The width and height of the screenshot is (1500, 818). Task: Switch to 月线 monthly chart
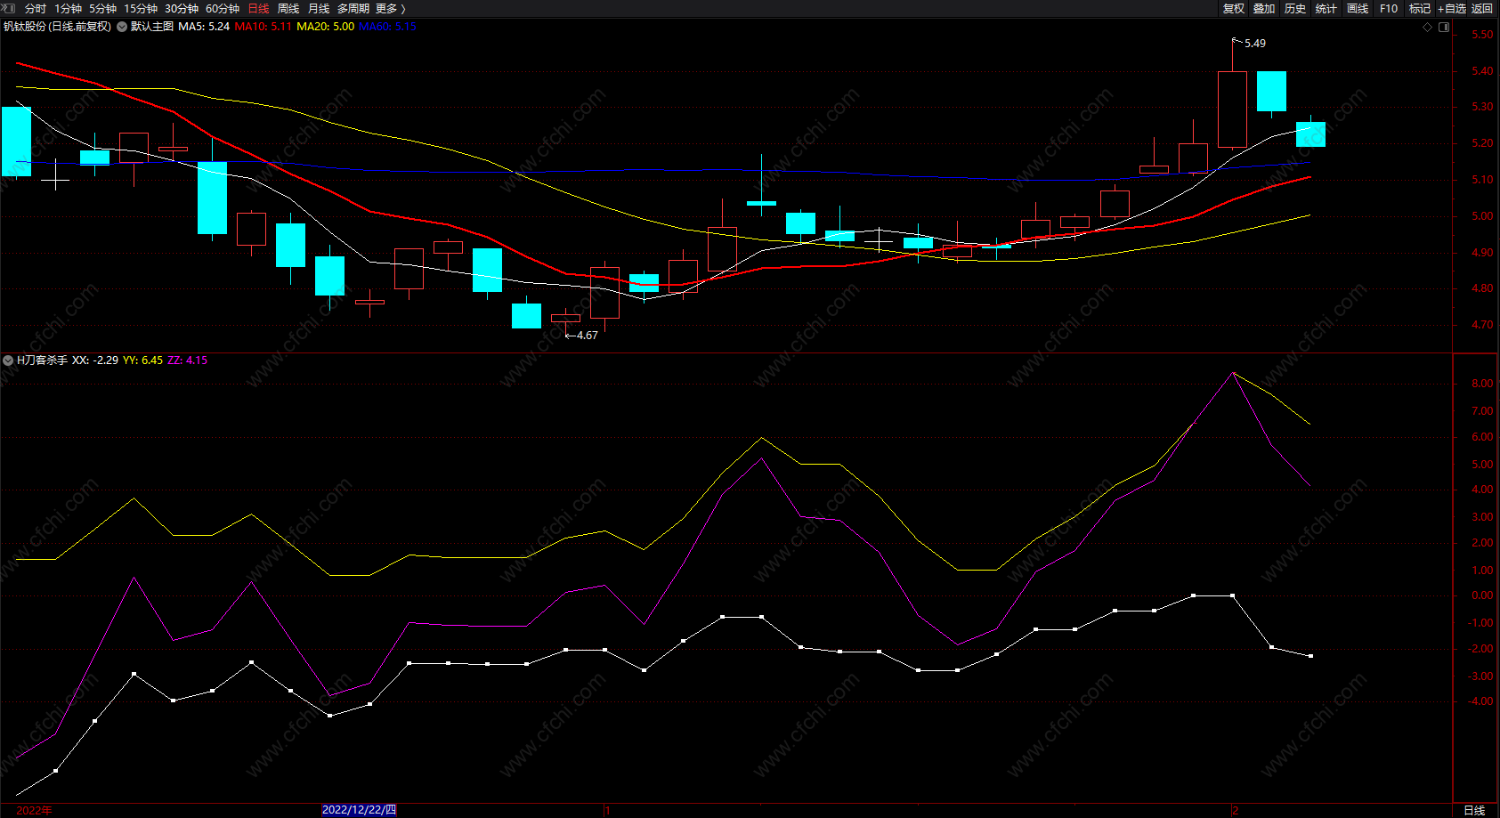[x=319, y=8]
